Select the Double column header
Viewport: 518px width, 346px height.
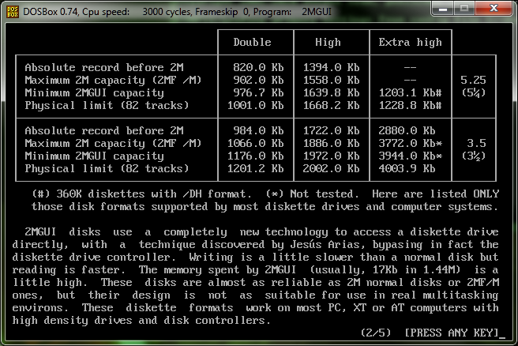pos(253,42)
